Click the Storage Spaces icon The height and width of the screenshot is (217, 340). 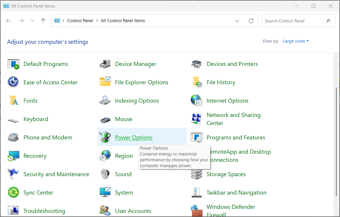click(196, 174)
